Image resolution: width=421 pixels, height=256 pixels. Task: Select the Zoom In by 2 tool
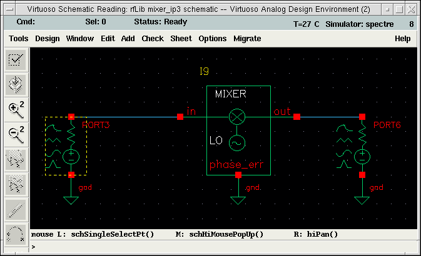[16, 110]
